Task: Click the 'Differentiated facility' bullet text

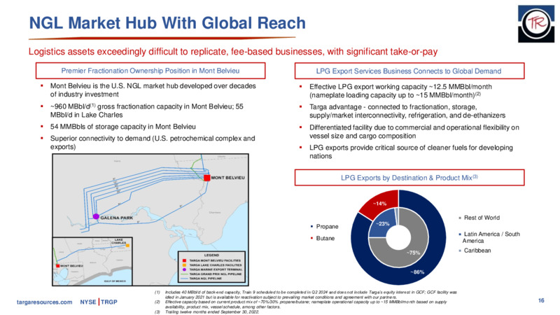Action: pos(414,132)
